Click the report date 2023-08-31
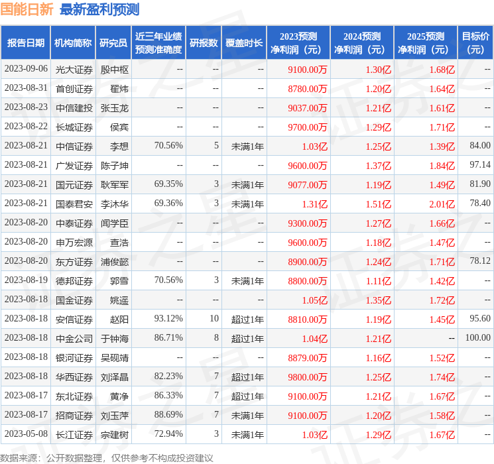Image resolution: width=494 pixels, height=464 pixels. (26, 88)
